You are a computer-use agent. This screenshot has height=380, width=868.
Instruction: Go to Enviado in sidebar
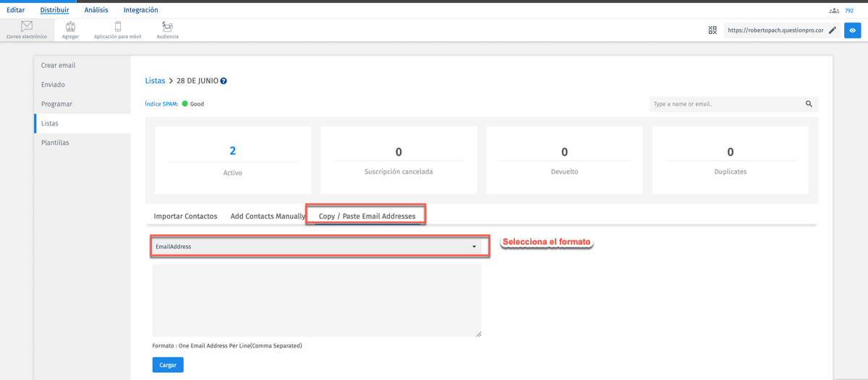click(82, 85)
